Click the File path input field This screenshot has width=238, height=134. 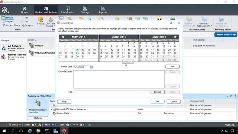click(x=112, y=92)
